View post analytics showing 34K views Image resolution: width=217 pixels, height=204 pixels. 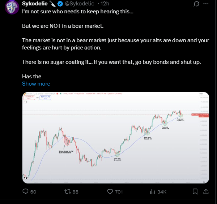(x=152, y=192)
